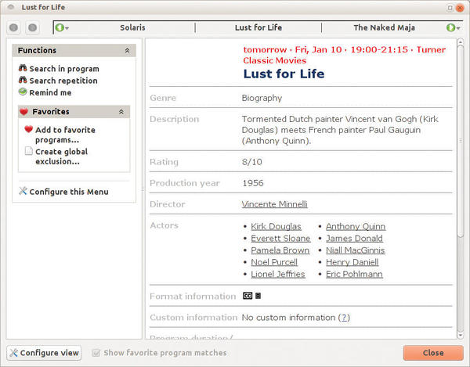Image resolution: width=470 pixels, height=367 pixels.
Task: Open actor link Kirk Douglas
Action: 276,227
